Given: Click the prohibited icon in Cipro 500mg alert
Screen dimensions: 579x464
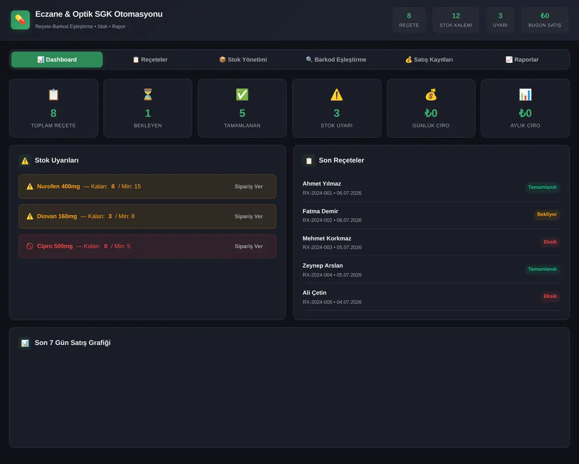Looking at the screenshot, I should [x=30, y=246].
